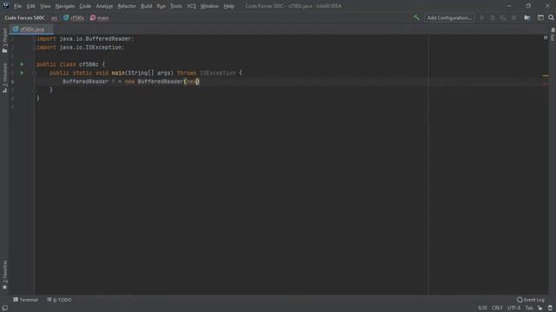556x312 pixels.
Task: Click the disabled Debug bug icon in toolbar
Action: click(493, 17)
